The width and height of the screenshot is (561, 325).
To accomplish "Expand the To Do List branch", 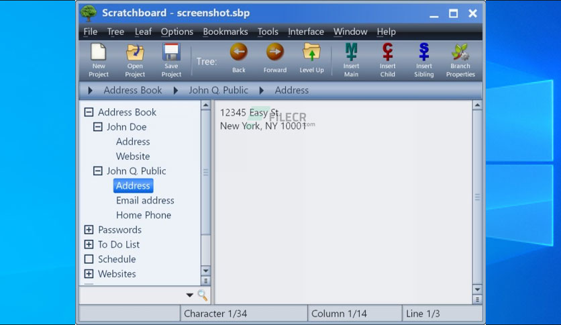I will pyautogui.click(x=89, y=244).
